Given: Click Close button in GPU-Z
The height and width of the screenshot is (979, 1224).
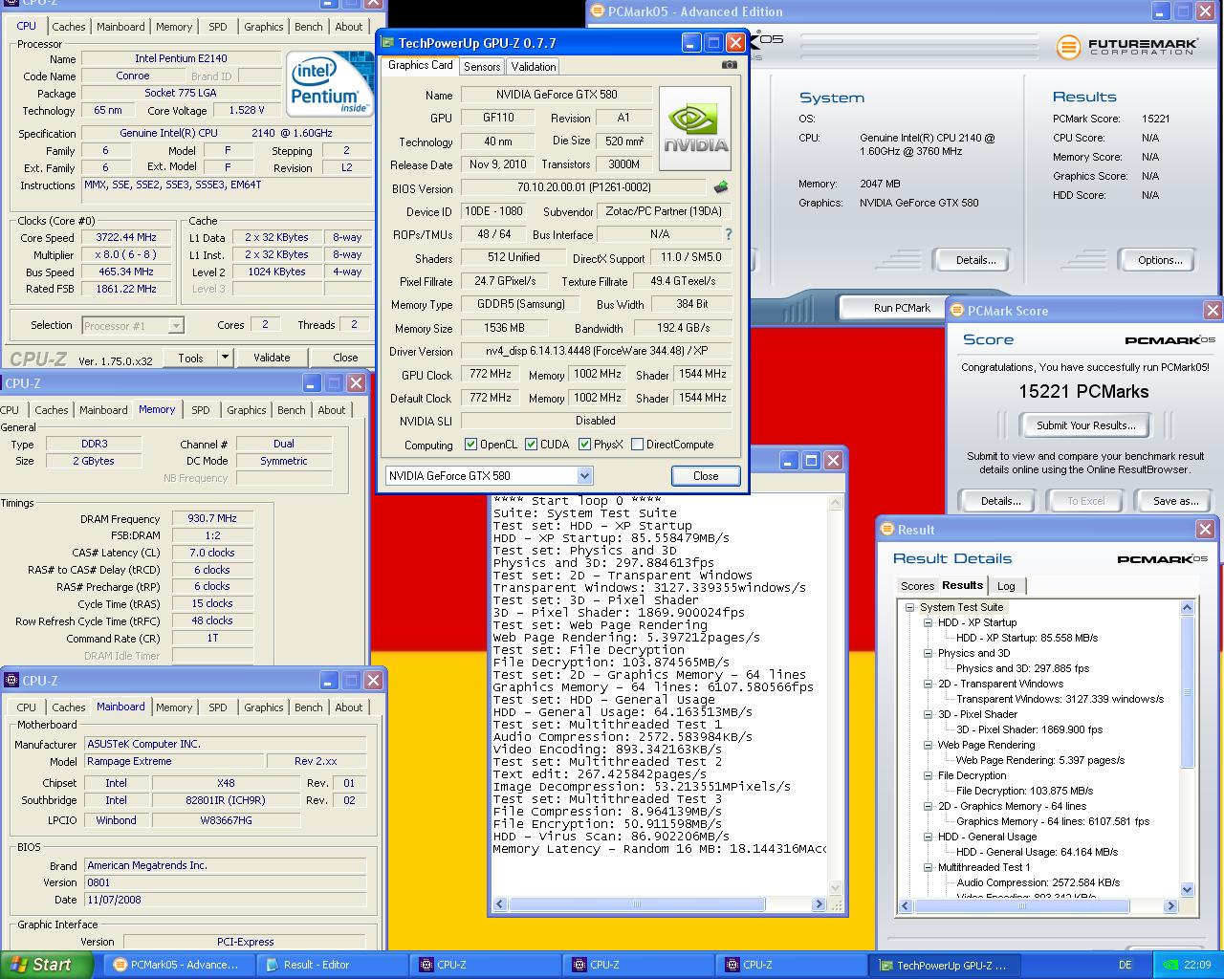Looking at the screenshot, I should pos(706,476).
